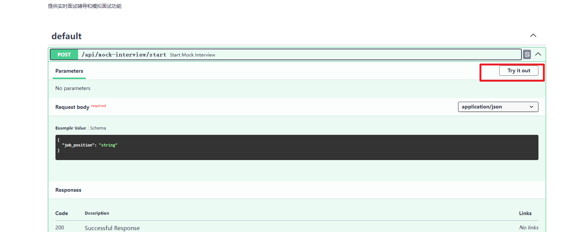Click the Responses section header

tap(68, 190)
